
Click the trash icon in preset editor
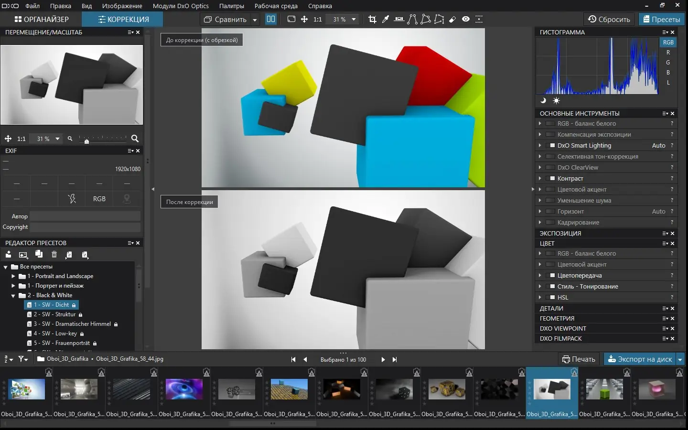[54, 255]
